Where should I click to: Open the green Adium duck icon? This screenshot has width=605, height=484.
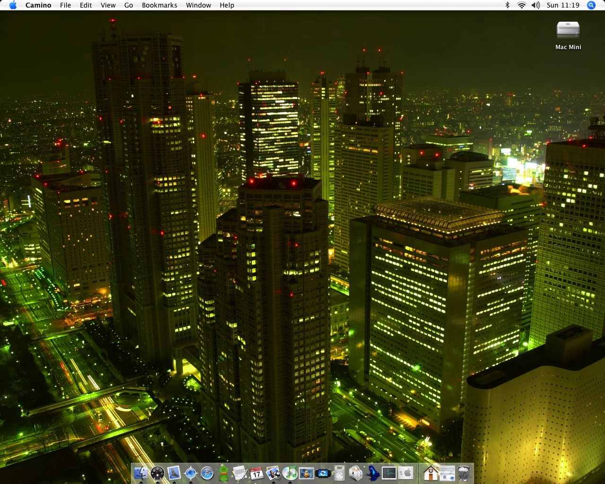pyautogui.click(x=224, y=473)
